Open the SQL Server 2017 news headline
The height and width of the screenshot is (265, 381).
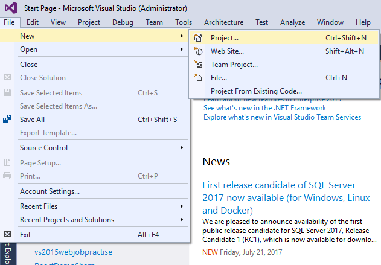[286, 198]
